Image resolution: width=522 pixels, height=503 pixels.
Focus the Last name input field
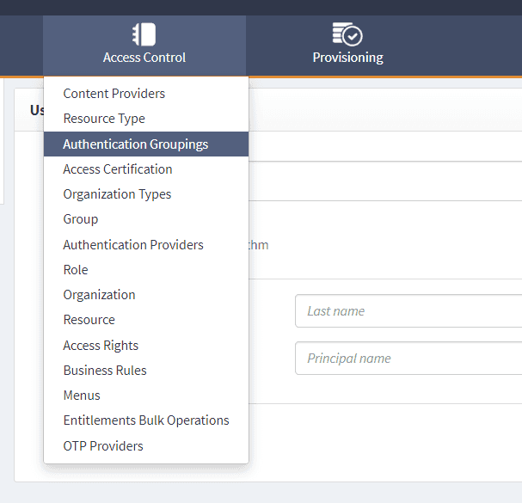(408, 311)
